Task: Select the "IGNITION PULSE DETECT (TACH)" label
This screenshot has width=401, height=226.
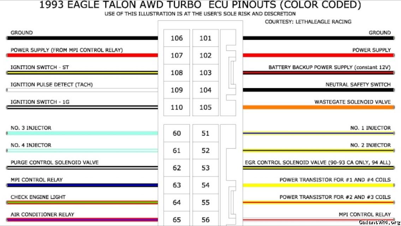Action: [x=52, y=85]
